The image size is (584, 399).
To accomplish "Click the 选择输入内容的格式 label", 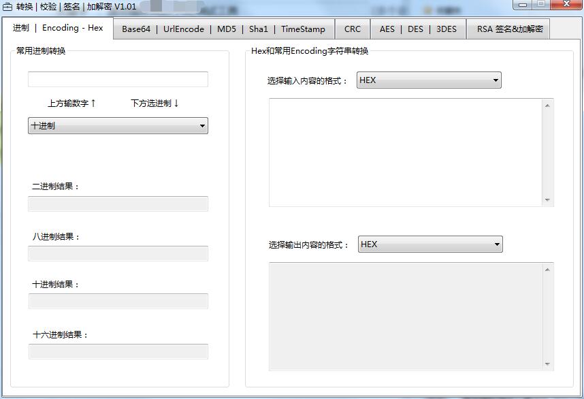I will (307, 81).
